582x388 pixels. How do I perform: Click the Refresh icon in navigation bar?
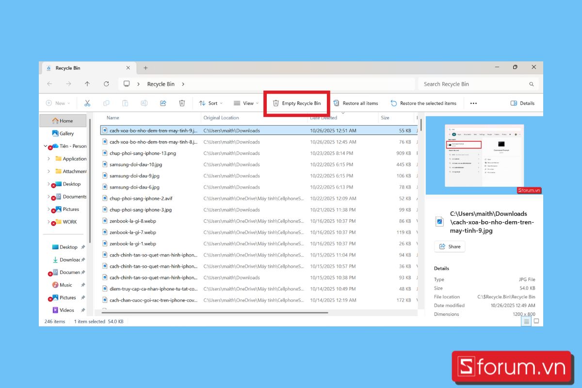coord(106,84)
